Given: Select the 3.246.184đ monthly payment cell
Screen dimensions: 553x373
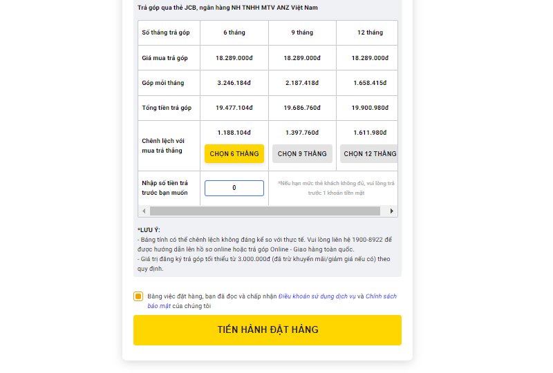Looking at the screenshot, I should [x=234, y=83].
